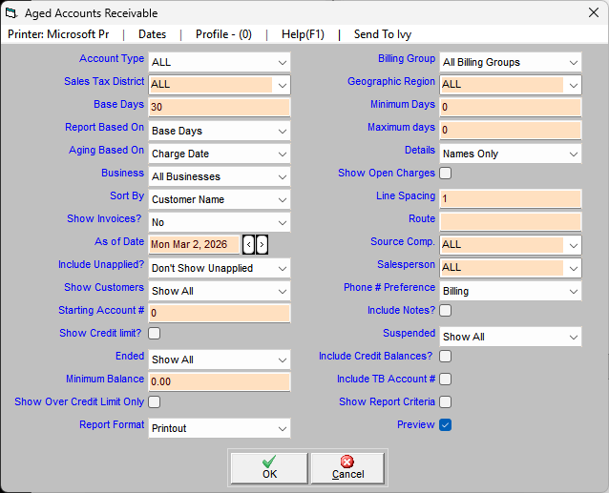Click the Base Days input field

click(x=219, y=107)
